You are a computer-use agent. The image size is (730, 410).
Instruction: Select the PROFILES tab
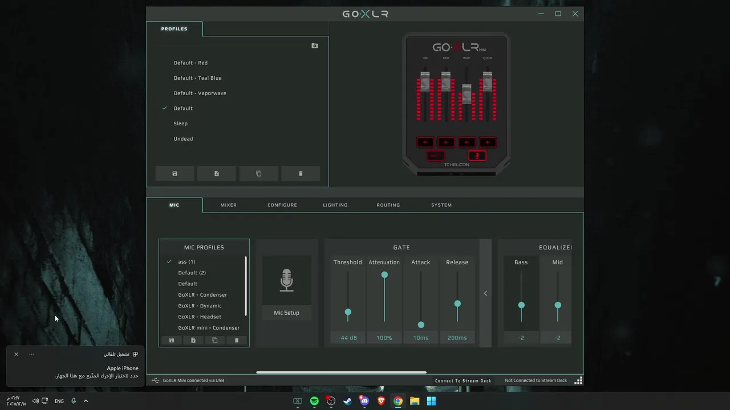tap(175, 28)
